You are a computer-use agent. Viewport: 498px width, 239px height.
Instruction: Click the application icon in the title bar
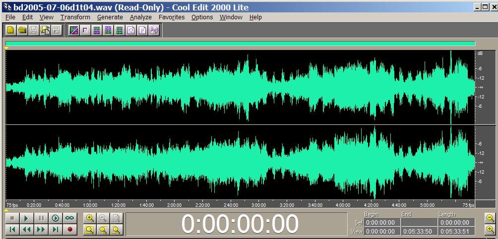click(x=6, y=7)
